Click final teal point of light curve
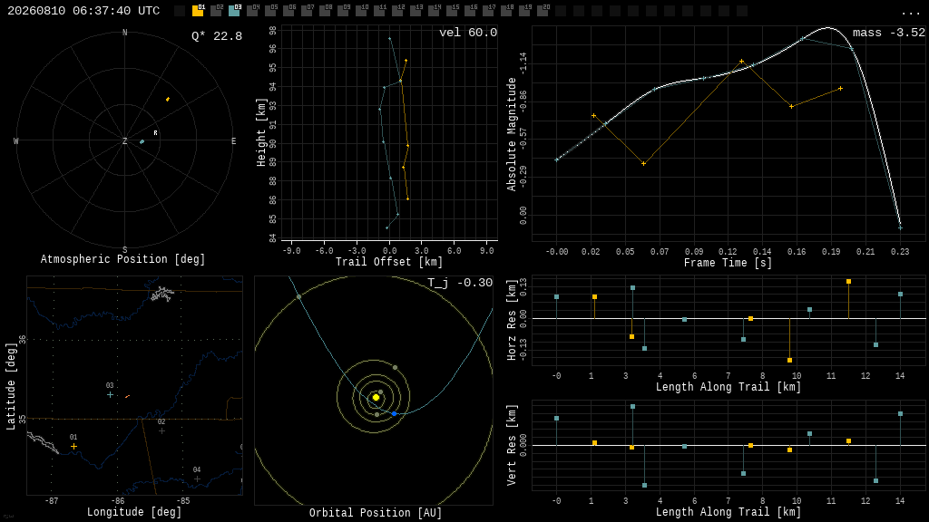The image size is (929, 522). click(x=900, y=227)
